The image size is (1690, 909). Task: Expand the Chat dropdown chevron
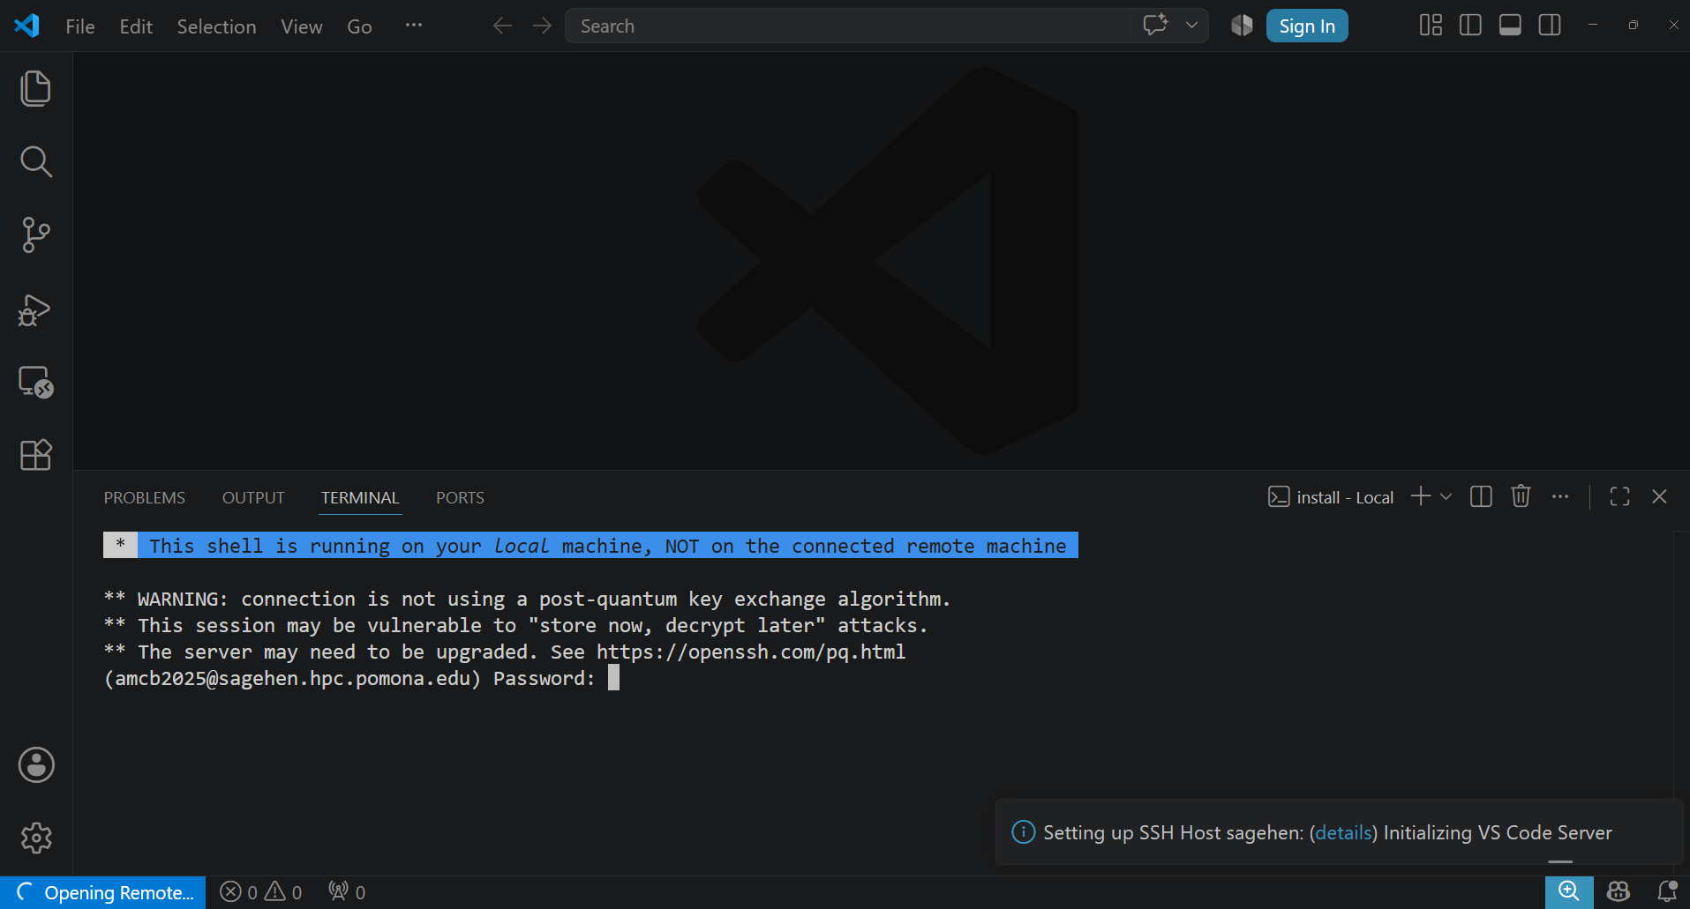click(1191, 26)
